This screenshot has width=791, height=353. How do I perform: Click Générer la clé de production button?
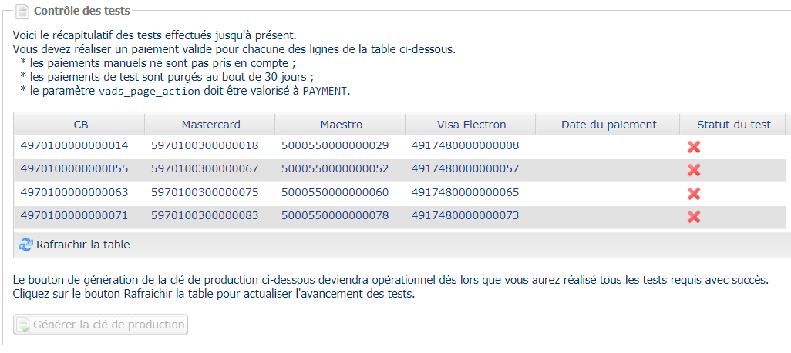[100, 325]
